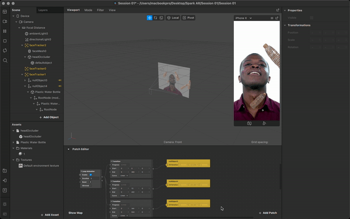The image size is (350, 219).
Task: Click the stop square icon in left sidebar
Action: coord(5,41)
